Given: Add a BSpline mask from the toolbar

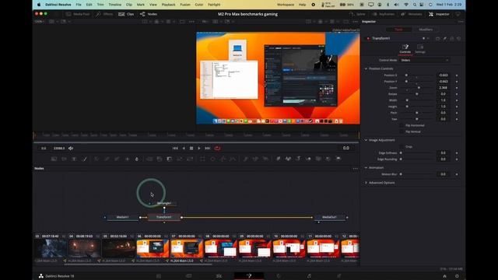Looking at the screenshot, I should coord(233,159).
